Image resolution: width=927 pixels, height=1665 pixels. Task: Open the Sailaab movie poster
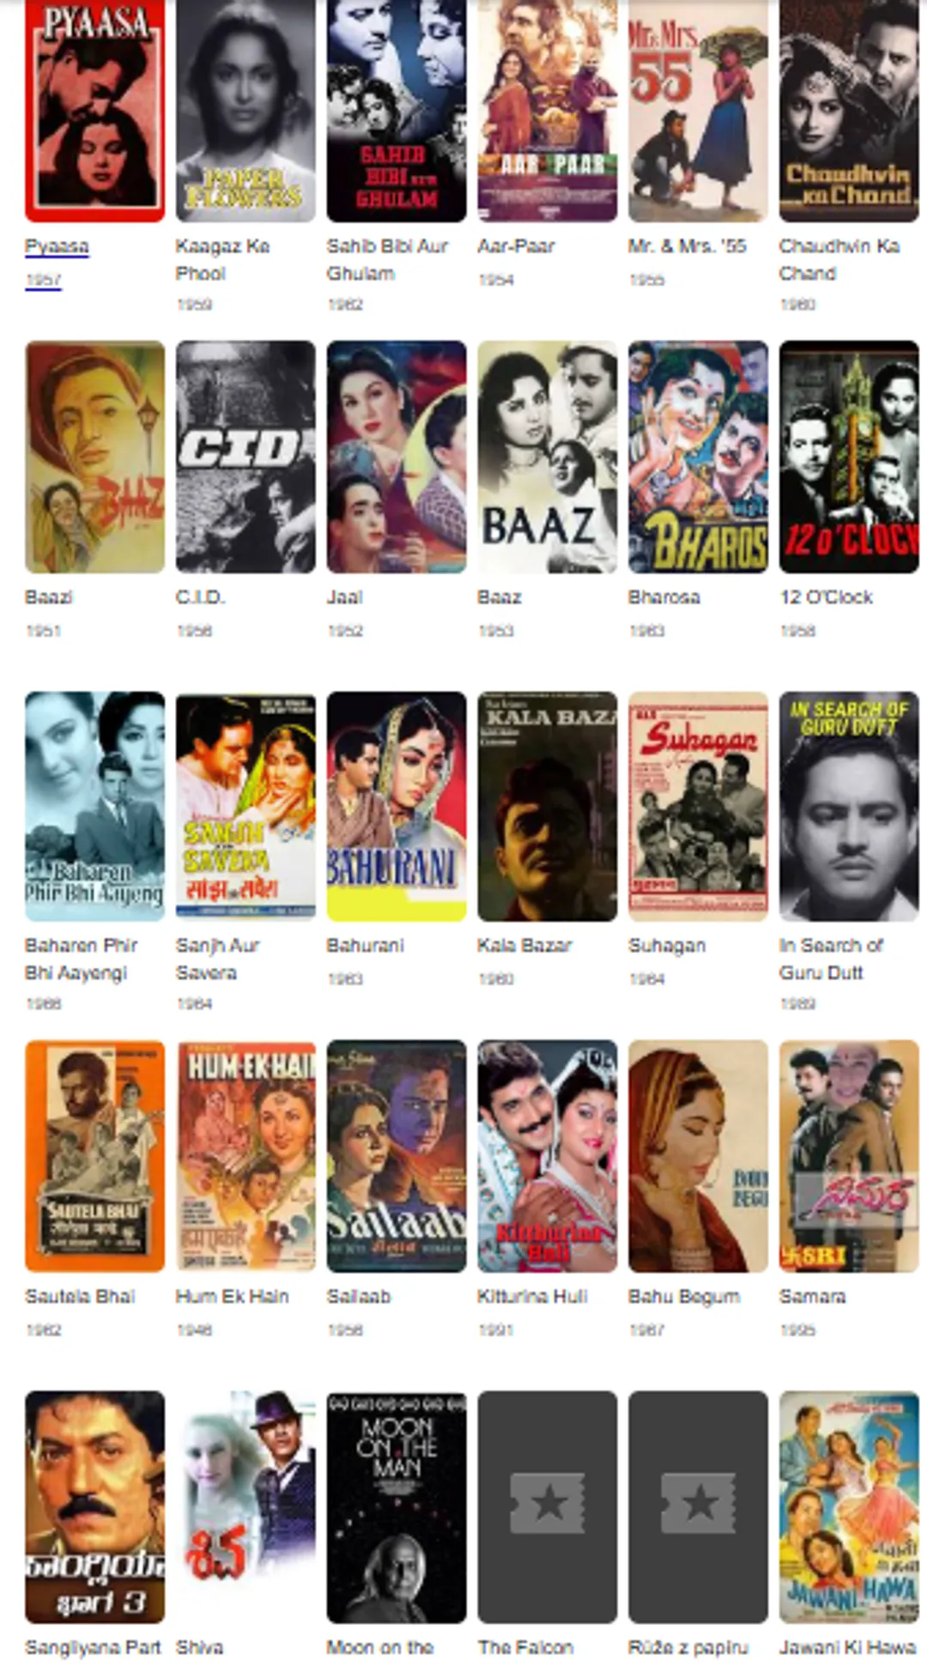pos(397,1156)
